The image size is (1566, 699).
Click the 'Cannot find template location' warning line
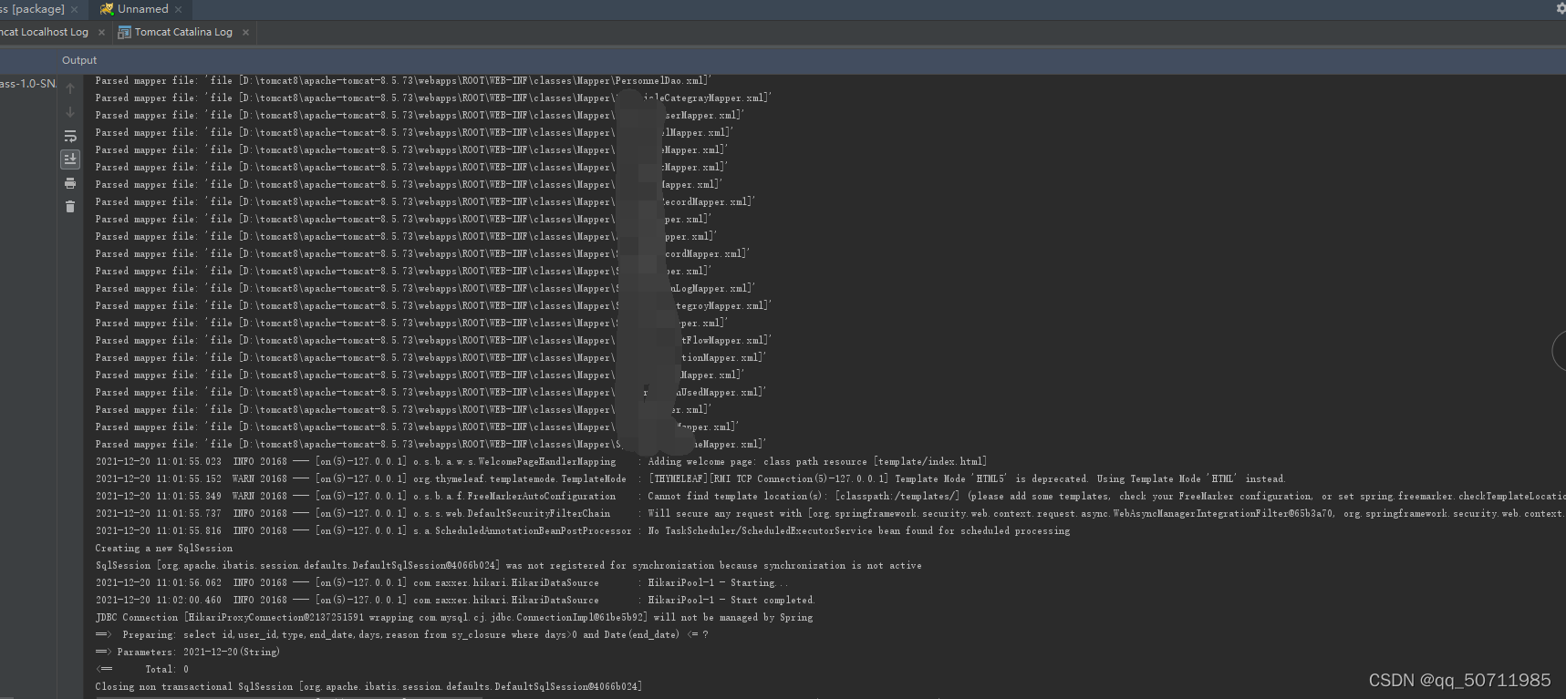830,496
